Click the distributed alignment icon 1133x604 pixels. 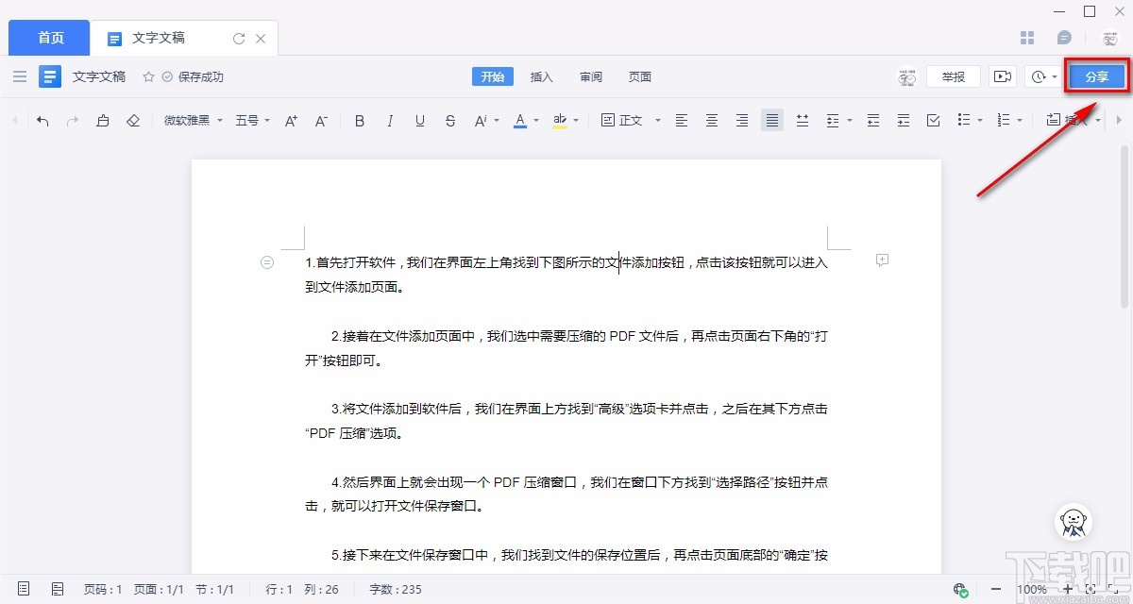click(803, 121)
